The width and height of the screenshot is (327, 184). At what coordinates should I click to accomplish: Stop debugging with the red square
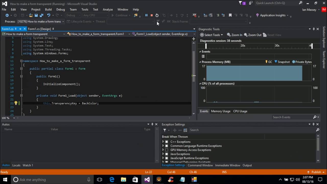tap(151, 15)
